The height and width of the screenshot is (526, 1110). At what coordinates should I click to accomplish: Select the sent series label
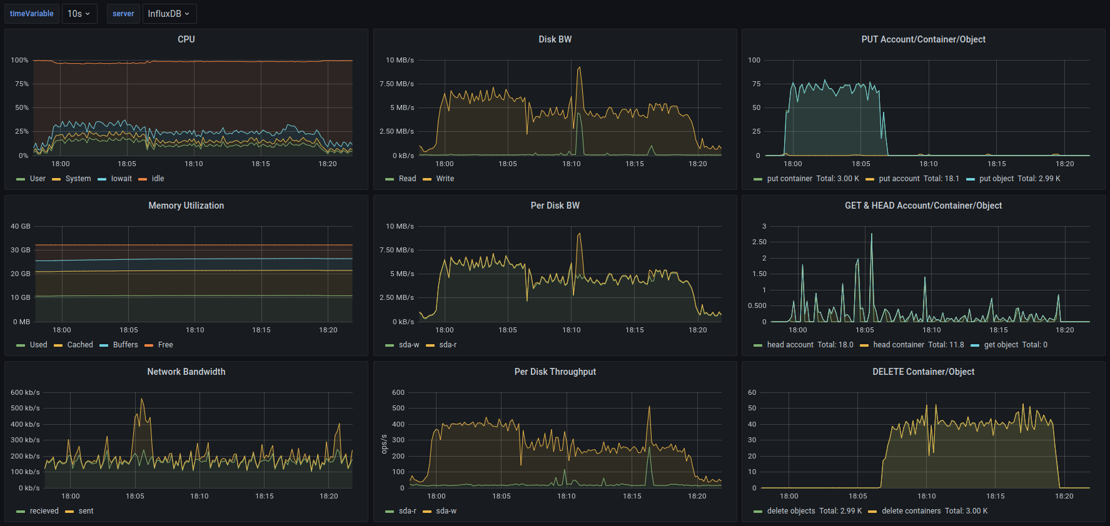coord(86,511)
